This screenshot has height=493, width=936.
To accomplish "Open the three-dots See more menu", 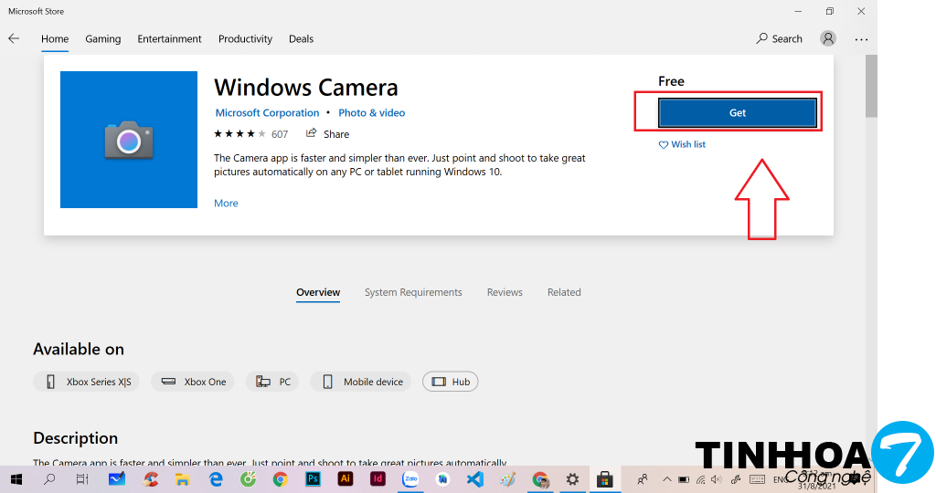I will point(861,39).
